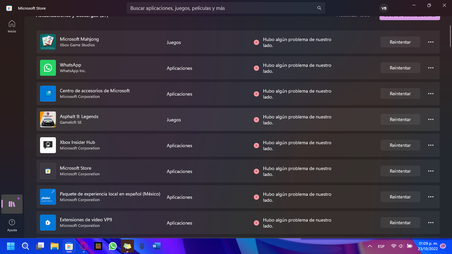The width and height of the screenshot is (452, 254).
Task: Retry the Xbox Insider Hub update
Action: pos(400,145)
